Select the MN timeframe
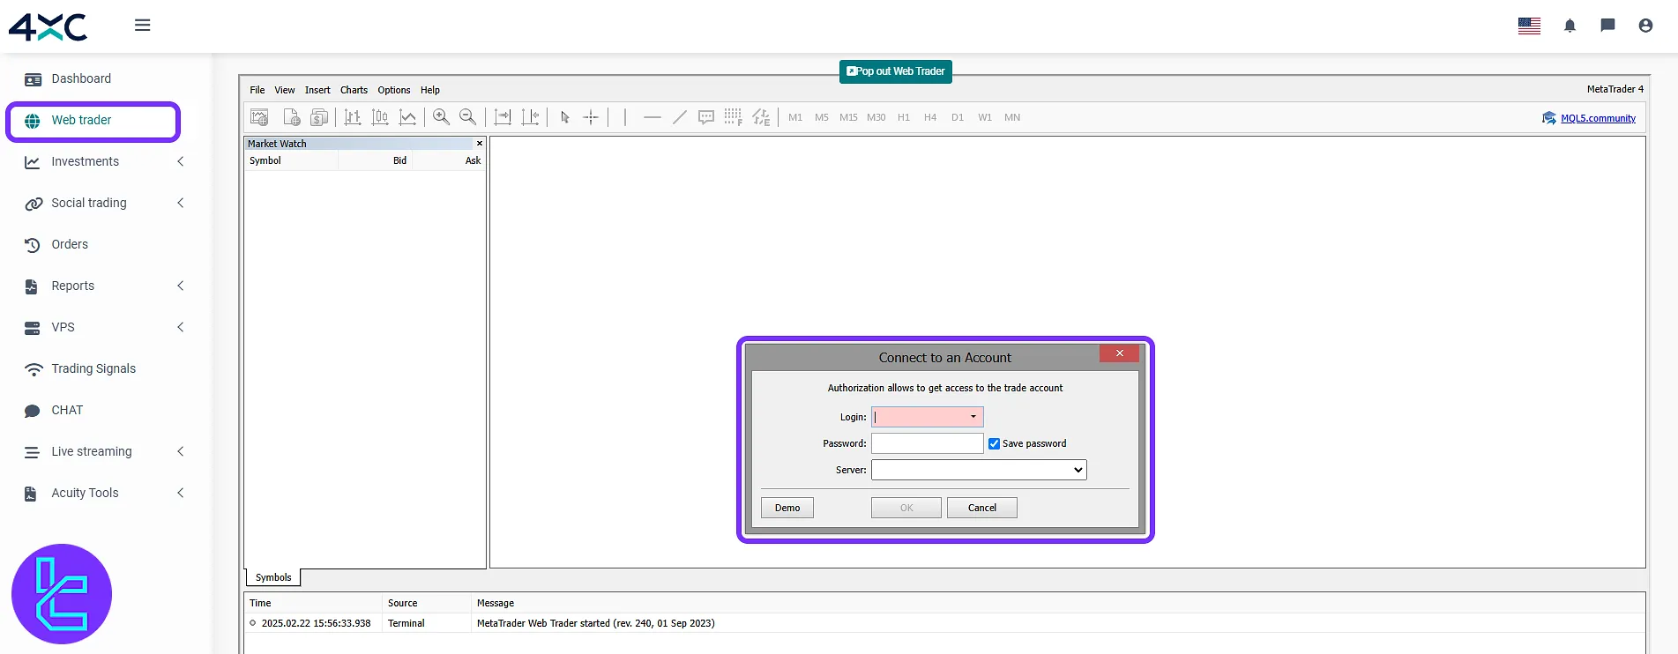The image size is (1678, 654). [1012, 117]
